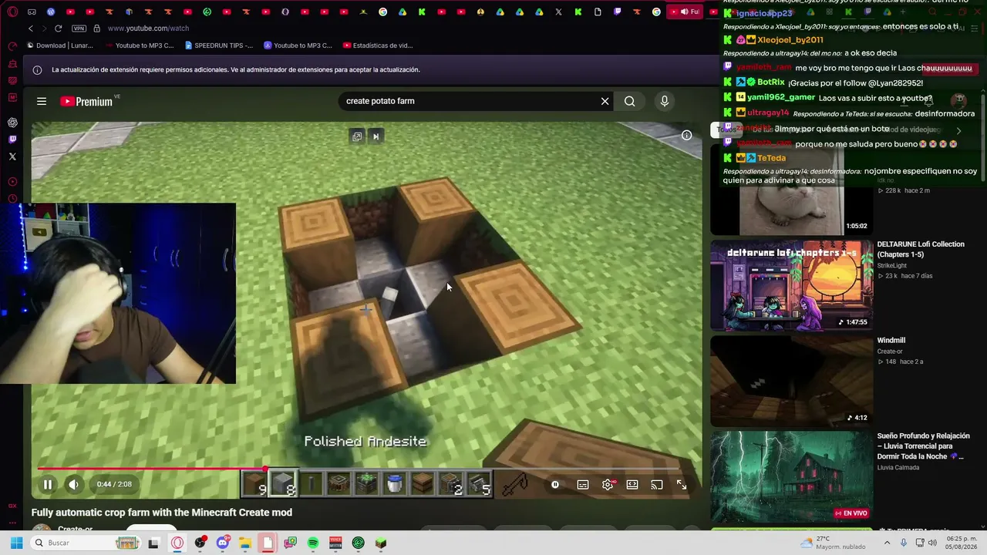
Task: Cast the video with the cast icon
Action: 657,485
